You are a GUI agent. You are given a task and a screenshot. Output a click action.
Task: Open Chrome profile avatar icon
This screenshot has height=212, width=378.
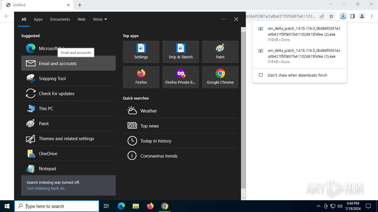(x=362, y=16)
